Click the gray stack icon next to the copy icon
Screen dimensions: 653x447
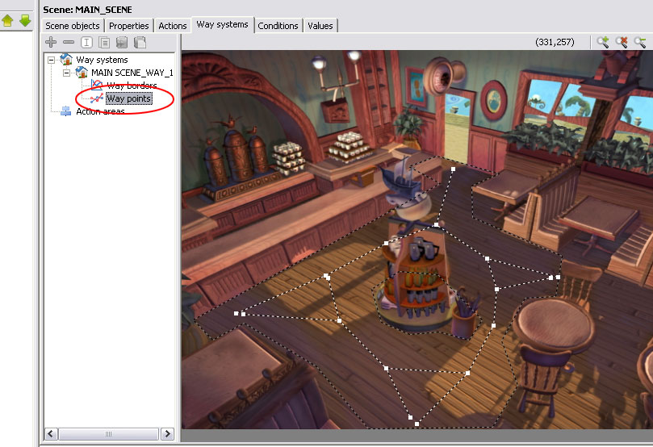point(122,42)
